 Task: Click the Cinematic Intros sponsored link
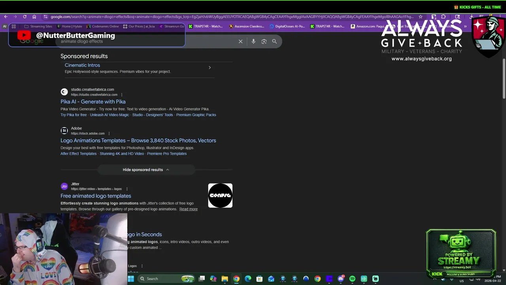pyautogui.click(x=82, y=65)
